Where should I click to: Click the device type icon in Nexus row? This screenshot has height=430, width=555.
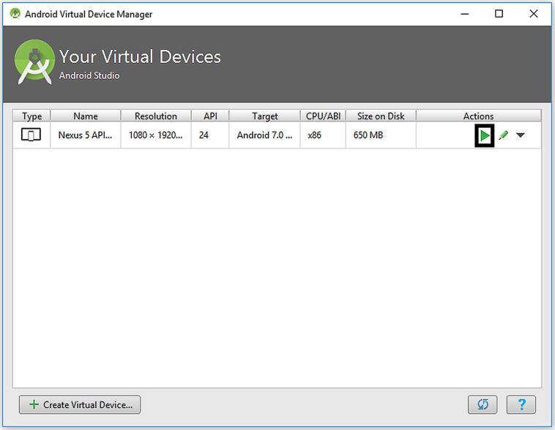coord(31,135)
